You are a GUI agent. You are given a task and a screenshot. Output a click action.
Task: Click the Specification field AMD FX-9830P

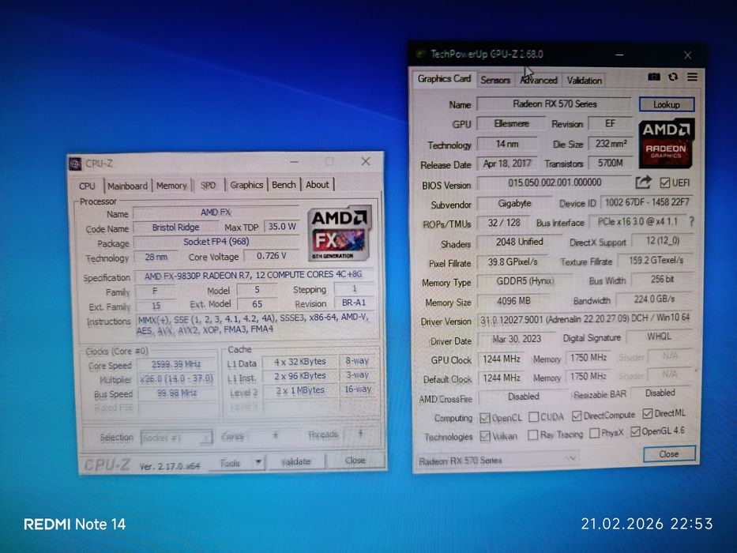[x=254, y=275]
